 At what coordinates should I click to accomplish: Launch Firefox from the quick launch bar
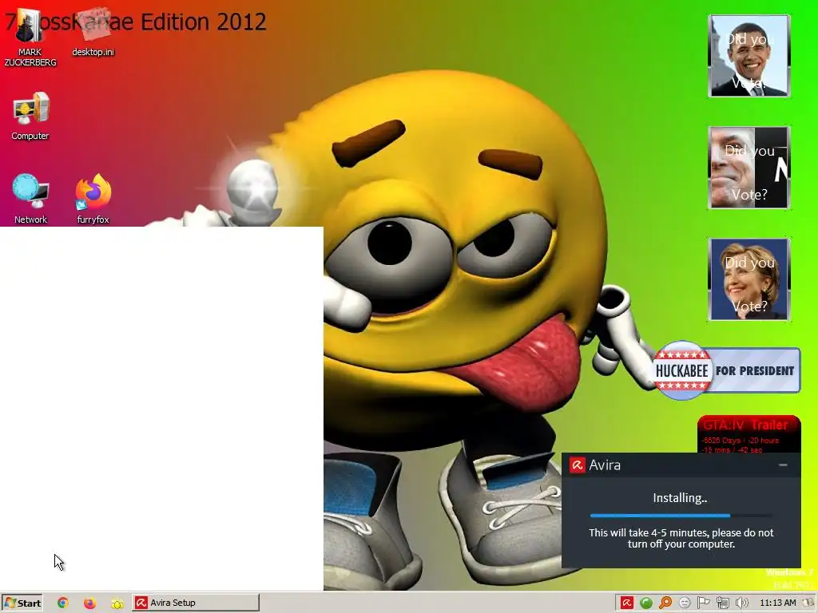[x=89, y=603]
